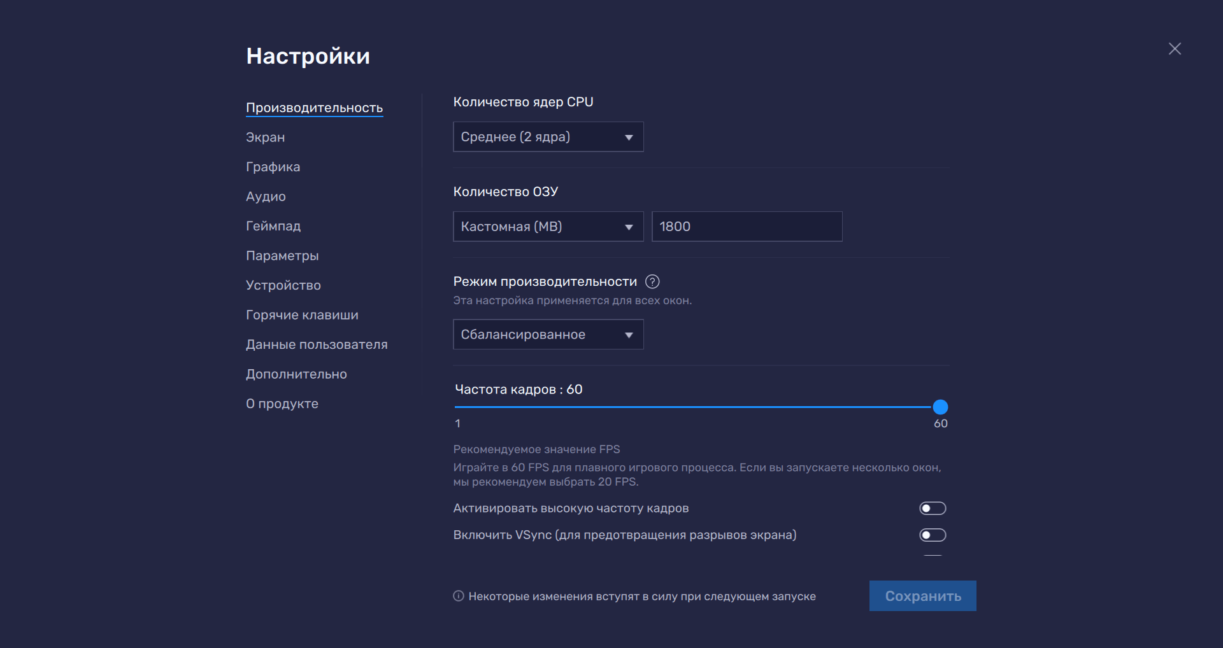The height and width of the screenshot is (648, 1223).
Task: Expand the Количество ядер CPU dropdown
Action: coord(548,137)
